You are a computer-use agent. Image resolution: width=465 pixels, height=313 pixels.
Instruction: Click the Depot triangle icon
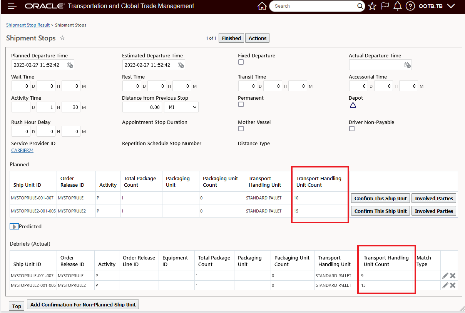coord(353,105)
